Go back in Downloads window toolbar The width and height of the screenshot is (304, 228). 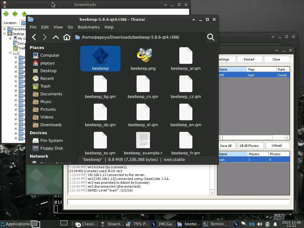click(6, 14)
